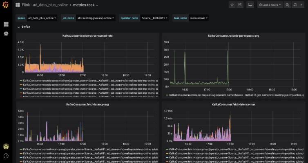Viewport: 308px width, 163px height.
Task: Open the queue dropdown showing ad_data_plus_online
Action: tap(42, 18)
